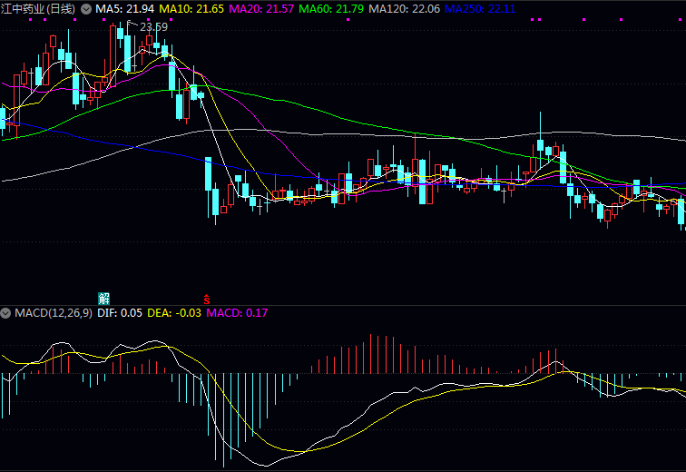Expand the moving average indicator dropdown arrow
The image size is (686, 472).
coord(86,8)
